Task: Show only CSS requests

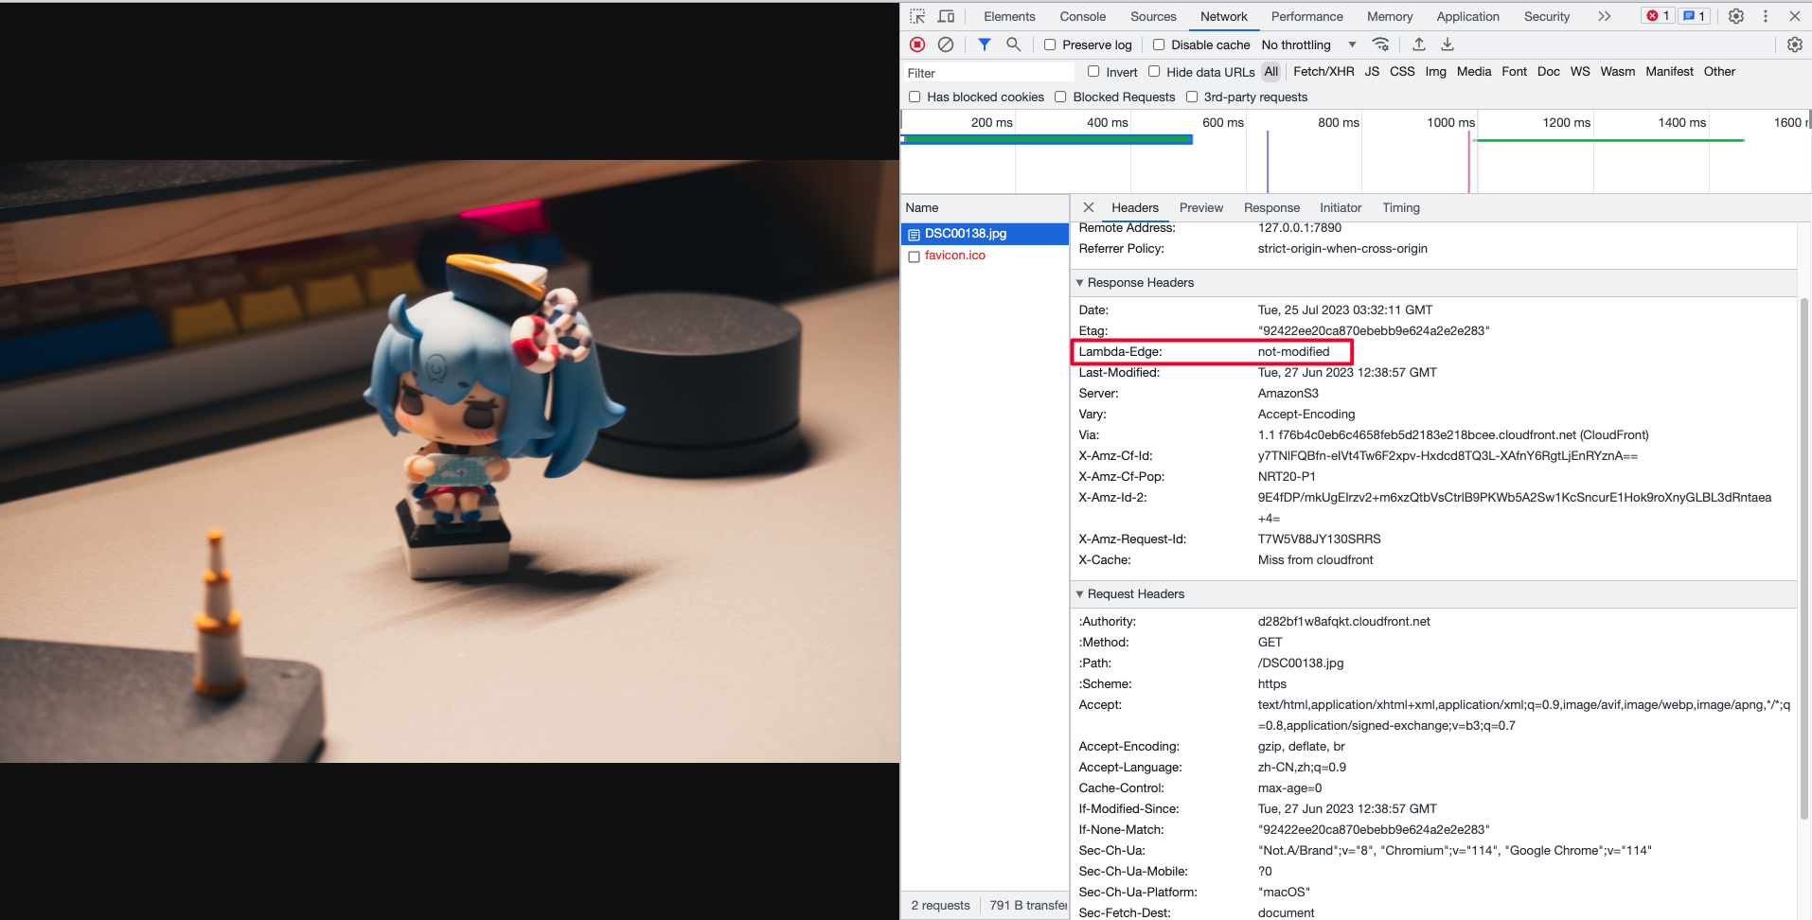Action: 1402,71
